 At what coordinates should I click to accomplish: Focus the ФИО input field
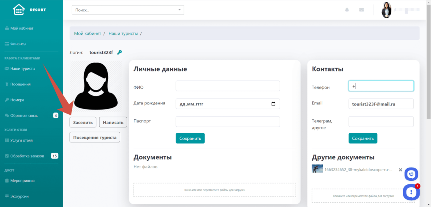click(228, 86)
